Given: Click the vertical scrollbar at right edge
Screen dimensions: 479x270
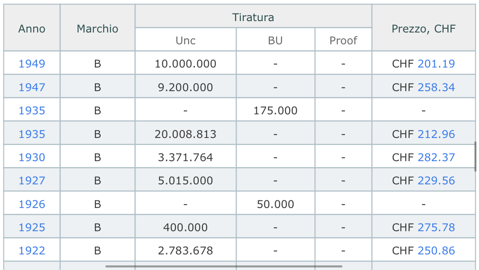Looking at the screenshot, I should 475,156.
